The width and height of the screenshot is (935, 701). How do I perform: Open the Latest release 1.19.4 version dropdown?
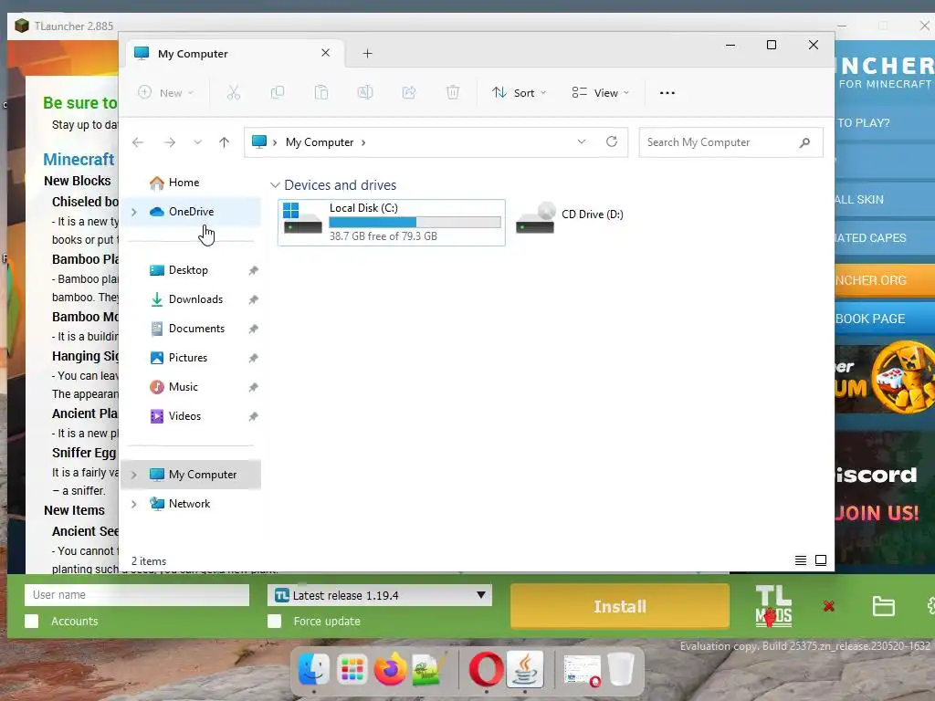coord(380,595)
